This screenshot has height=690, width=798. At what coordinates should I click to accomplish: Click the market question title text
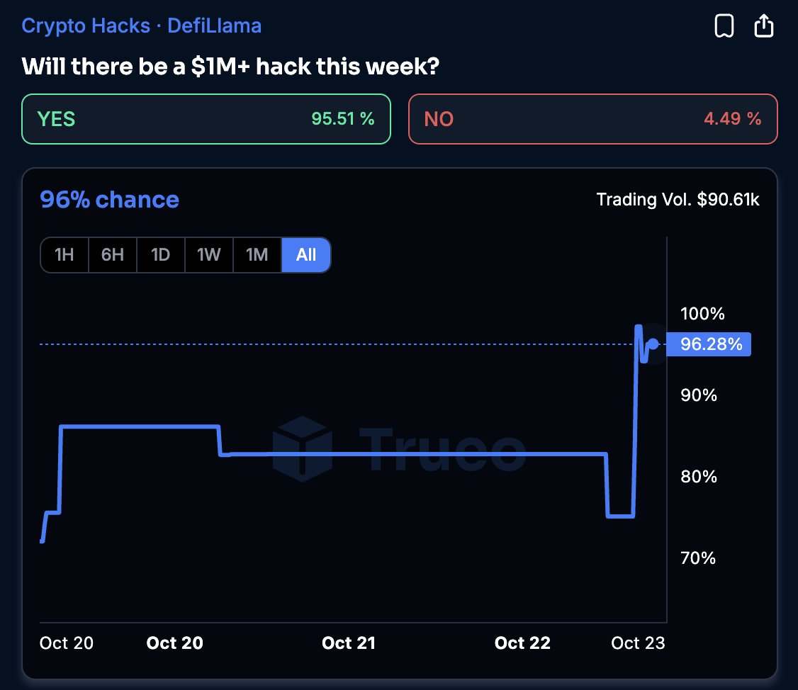230,66
